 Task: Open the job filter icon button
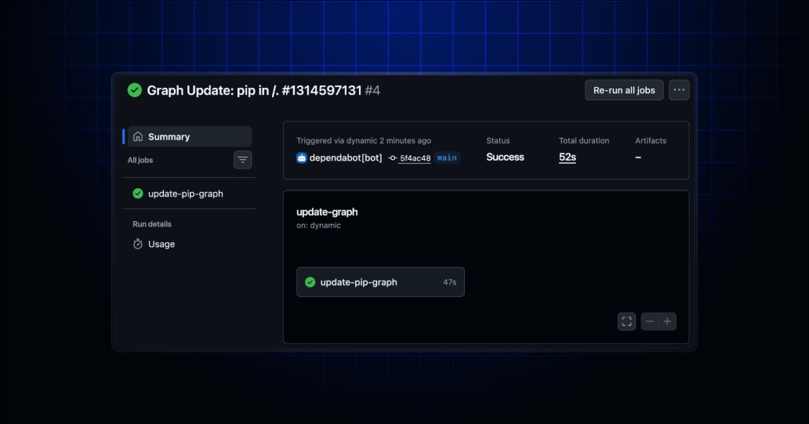[x=243, y=160]
